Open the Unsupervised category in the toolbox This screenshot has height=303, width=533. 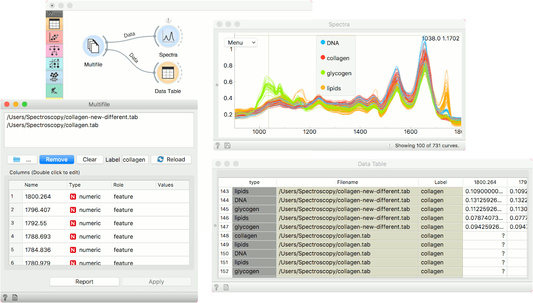[54, 76]
